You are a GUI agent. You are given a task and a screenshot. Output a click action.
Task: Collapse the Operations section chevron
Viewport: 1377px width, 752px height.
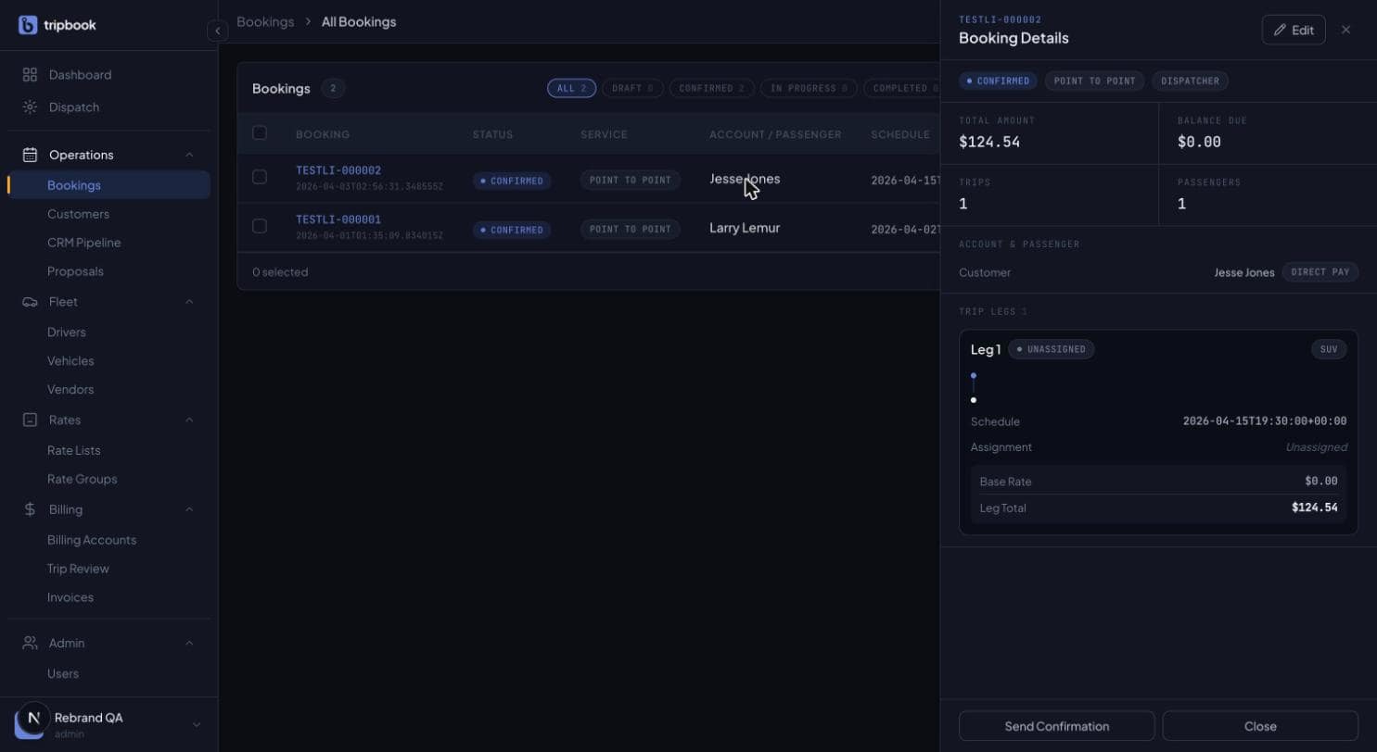189,155
